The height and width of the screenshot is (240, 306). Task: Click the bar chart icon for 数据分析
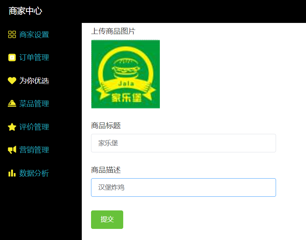click(12, 173)
